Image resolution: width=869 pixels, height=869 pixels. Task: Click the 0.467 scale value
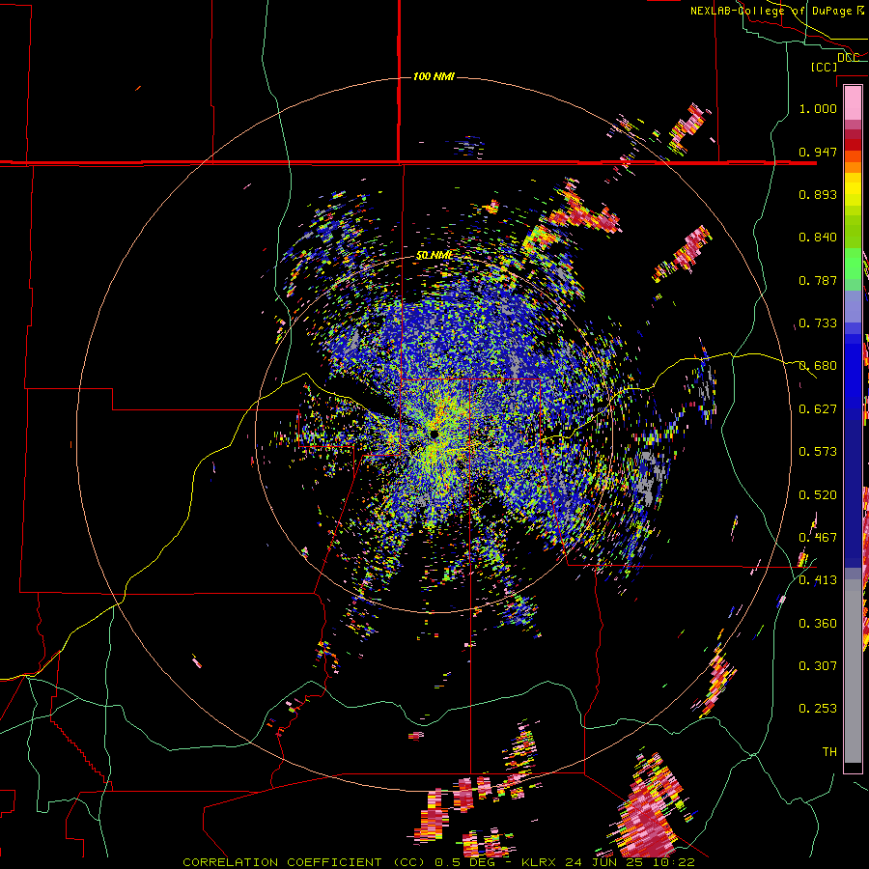point(818,538)
